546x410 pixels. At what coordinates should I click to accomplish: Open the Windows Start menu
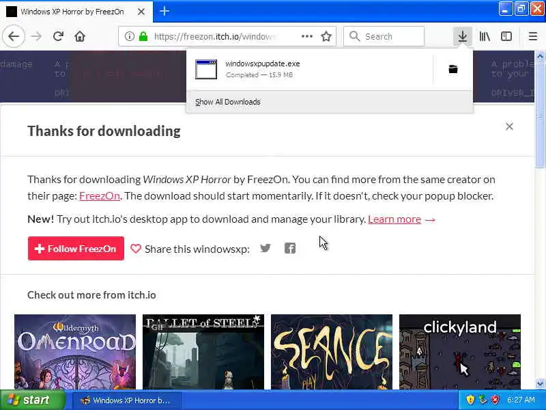[x=32, y=400]
